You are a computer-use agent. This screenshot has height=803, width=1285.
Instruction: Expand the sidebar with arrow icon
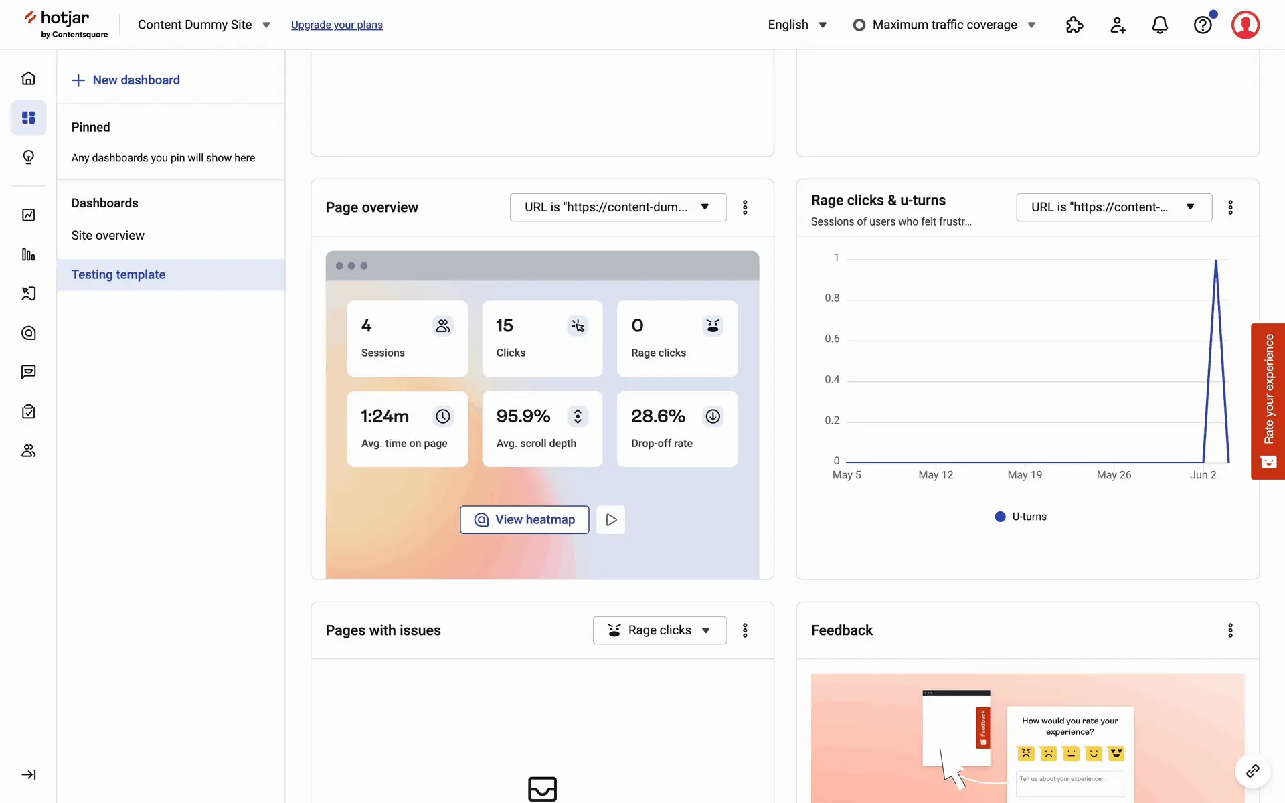click(28, 774)
